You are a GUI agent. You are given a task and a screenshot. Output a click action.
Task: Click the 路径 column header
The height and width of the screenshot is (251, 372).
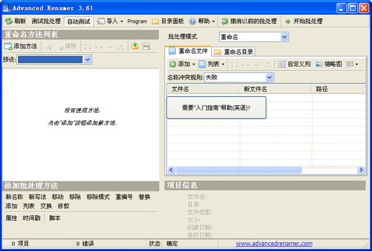point(338,89)
